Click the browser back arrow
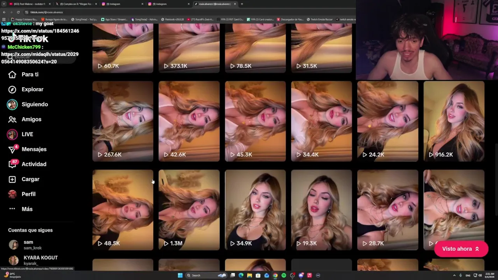Viewport: 498px width, 280px height. (4, 12)
